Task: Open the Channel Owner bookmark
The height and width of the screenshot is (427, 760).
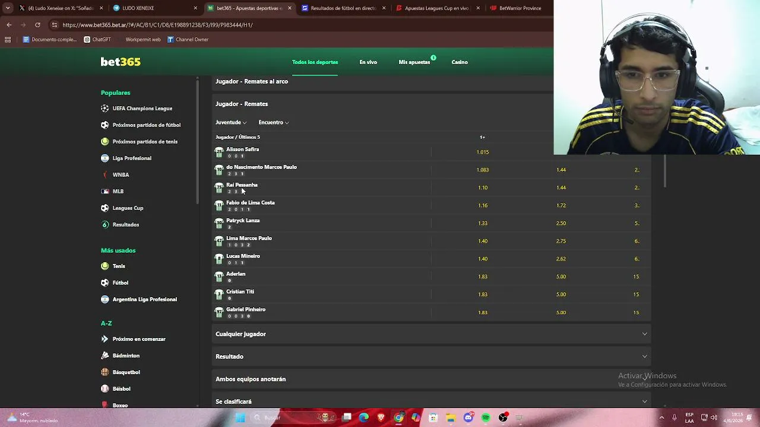Action: point(188,40)
